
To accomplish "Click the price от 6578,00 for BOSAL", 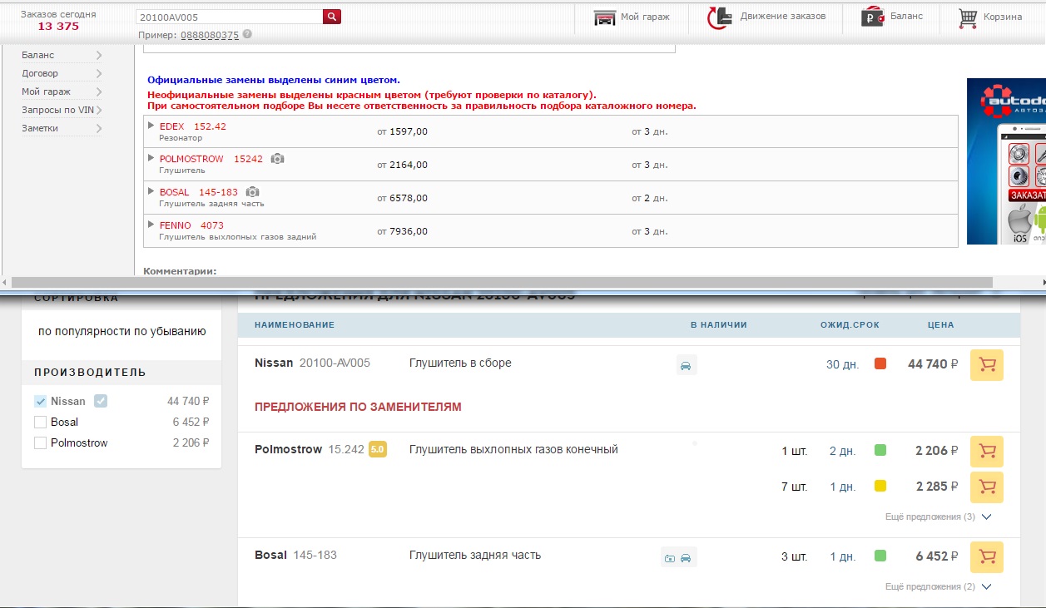I will [403, 198].
